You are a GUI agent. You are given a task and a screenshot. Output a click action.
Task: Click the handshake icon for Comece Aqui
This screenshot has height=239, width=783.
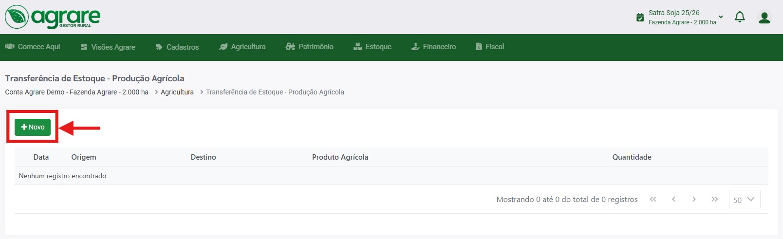(x=9, y=47)
